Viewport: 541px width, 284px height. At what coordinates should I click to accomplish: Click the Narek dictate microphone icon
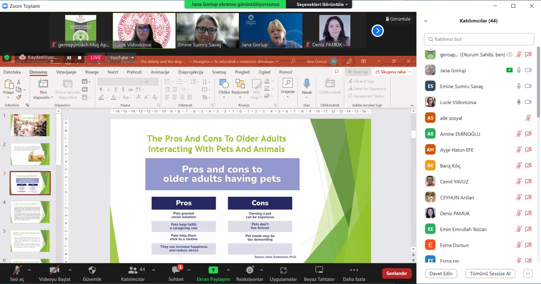click(307, 84)
